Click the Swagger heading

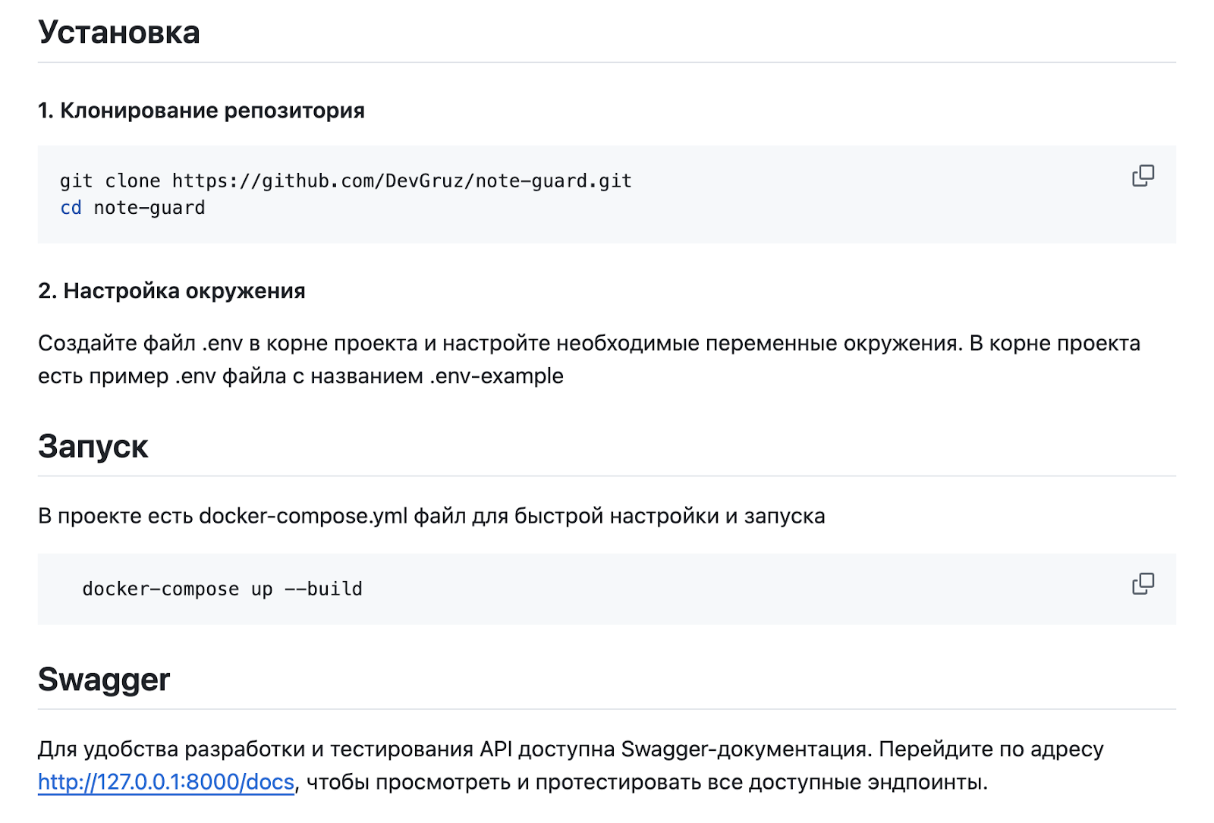[104, 680]
